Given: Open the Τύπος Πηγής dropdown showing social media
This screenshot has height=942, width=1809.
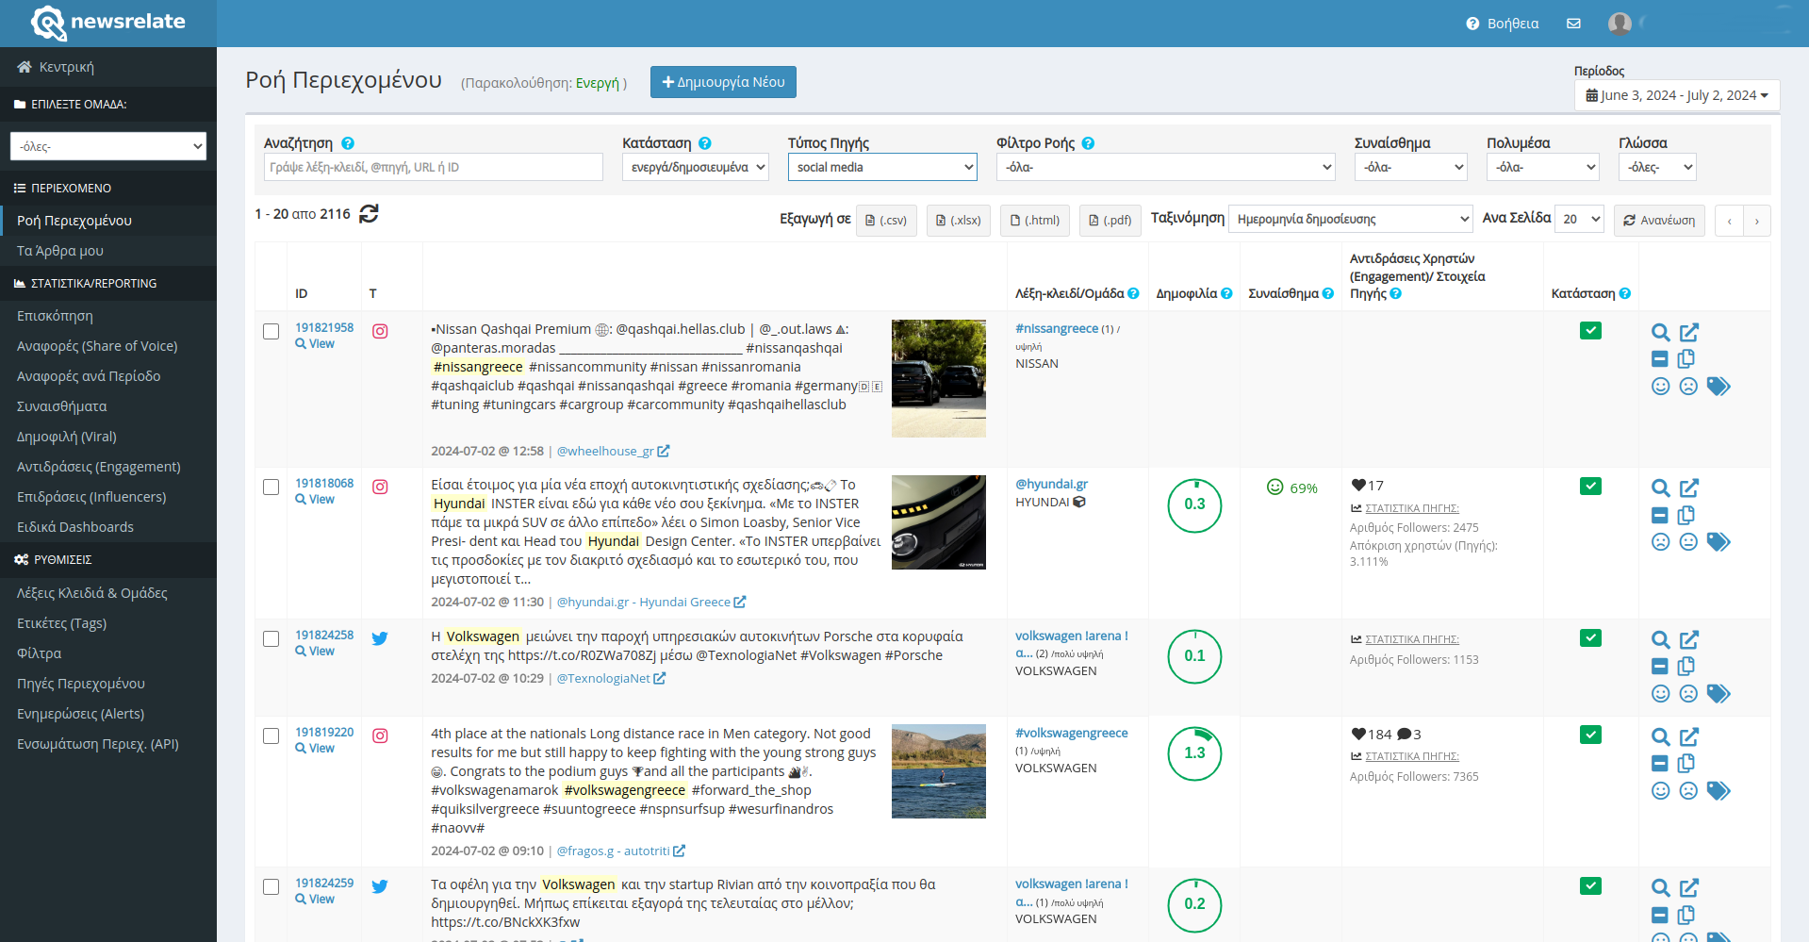Looking at the screenshot, I should tap(882, 167).
